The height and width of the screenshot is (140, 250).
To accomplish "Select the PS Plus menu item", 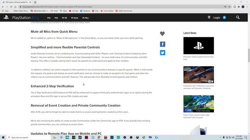I will click(x=85, y=18).
